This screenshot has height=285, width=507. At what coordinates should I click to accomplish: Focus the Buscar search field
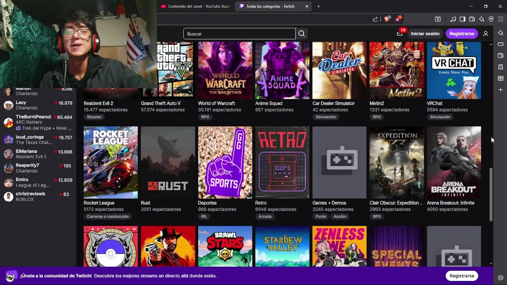click(239, 34)
